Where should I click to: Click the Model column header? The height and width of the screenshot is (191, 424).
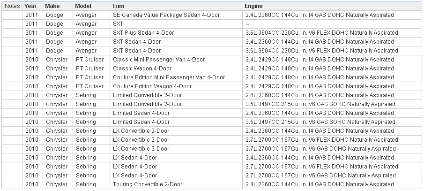pyautogui.click(x=83, y=6)
